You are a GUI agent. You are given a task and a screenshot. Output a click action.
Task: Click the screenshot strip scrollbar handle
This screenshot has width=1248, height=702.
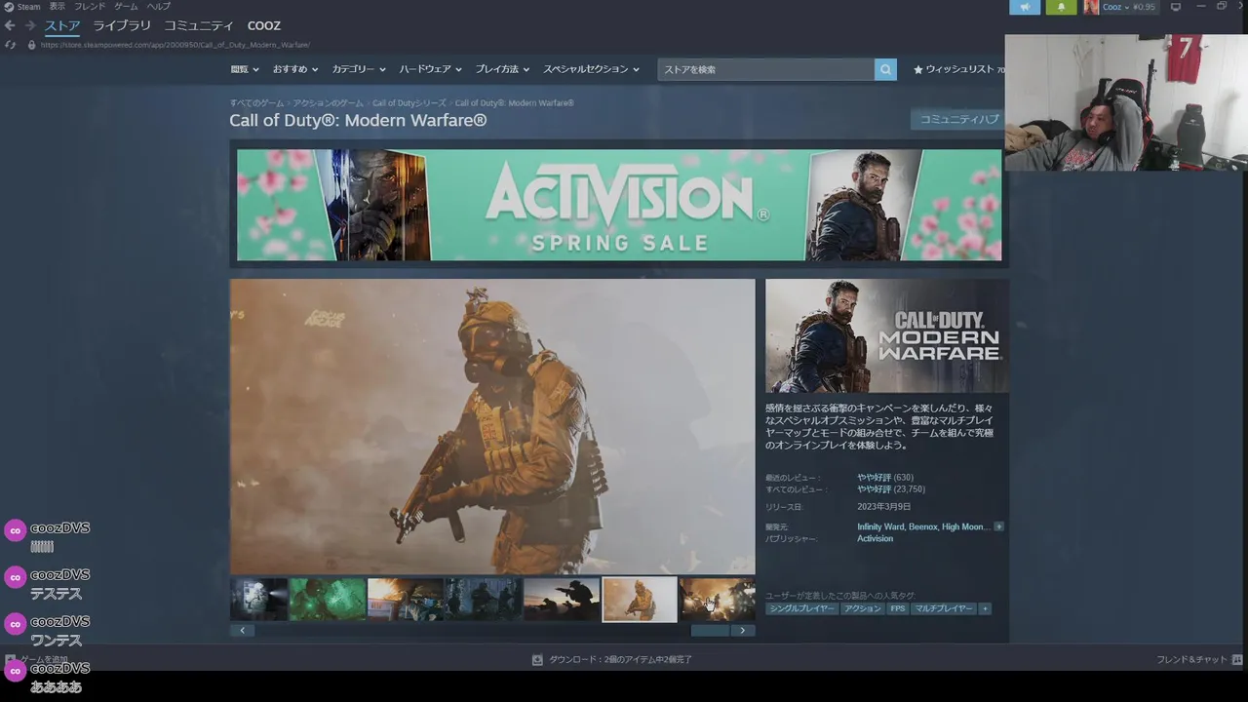[710, 631]
